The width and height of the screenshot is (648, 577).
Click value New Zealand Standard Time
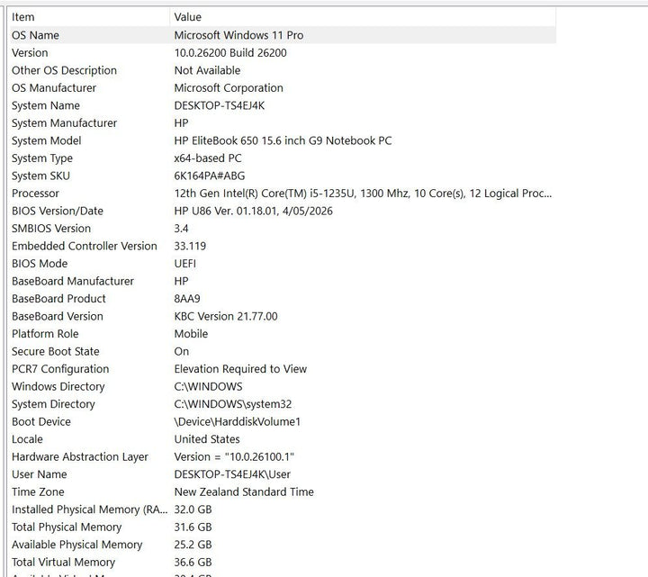click(x=244, y=491)
